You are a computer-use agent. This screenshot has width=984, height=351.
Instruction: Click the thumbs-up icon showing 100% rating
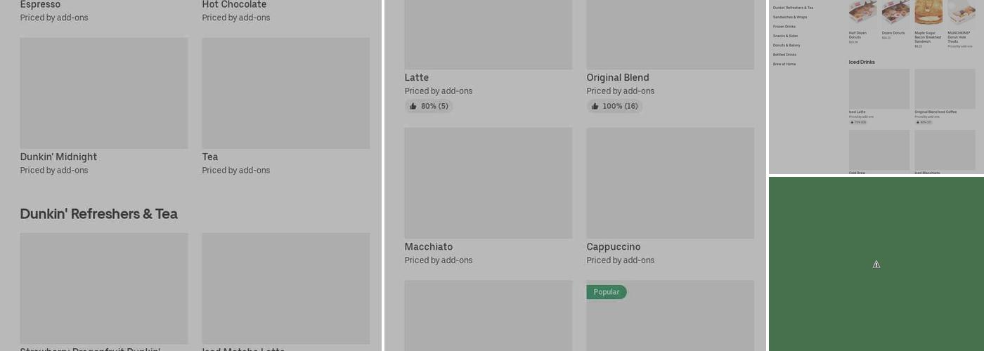(595, 107)
